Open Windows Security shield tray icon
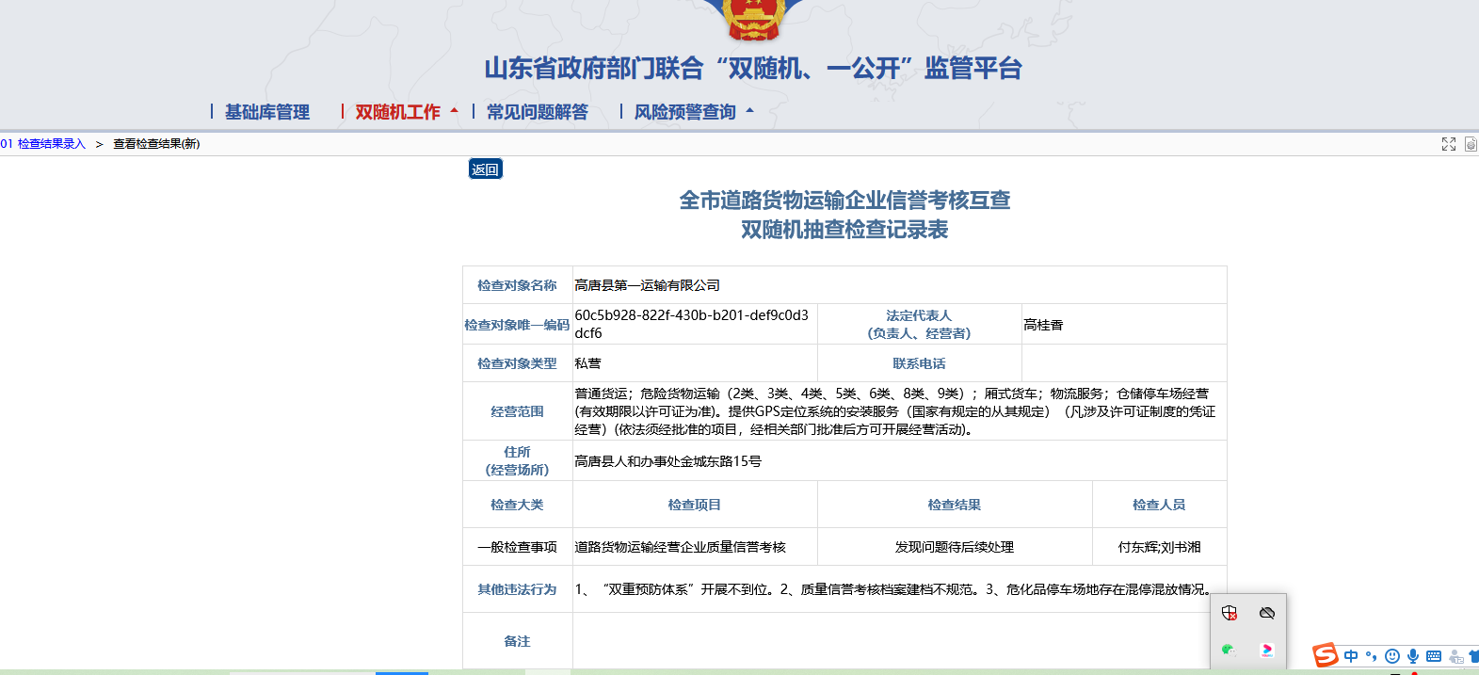Image resolution: width=1479 pixels, height=675 pixels. 1229,613
